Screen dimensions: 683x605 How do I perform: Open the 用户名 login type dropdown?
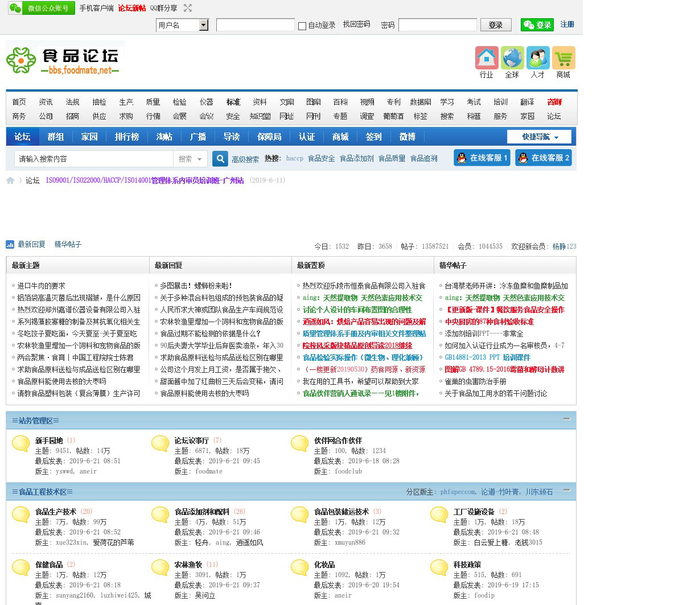point(204,25)
